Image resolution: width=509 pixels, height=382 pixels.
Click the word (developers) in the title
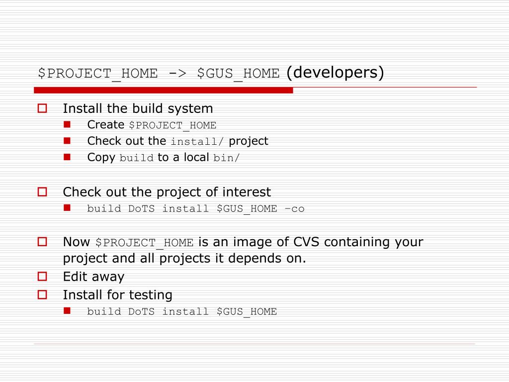click(x=336, y=73)
